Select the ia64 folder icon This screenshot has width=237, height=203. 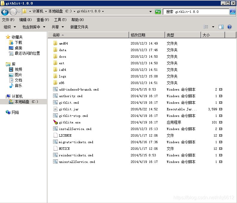tap(55, 70)
